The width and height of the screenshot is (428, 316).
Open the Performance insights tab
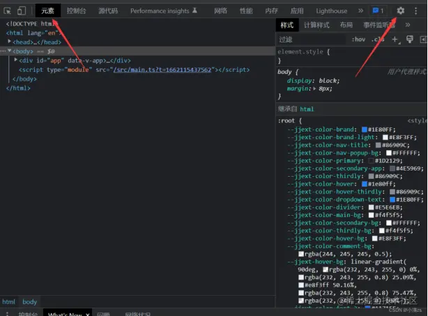[164, 11]
